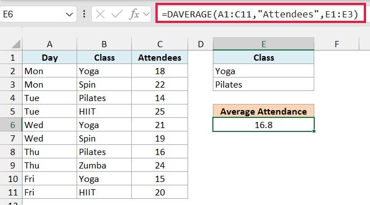The height and width of the screenshot is (205, 370).
Task: Select row 7 header
Action: tap(11, 138)
